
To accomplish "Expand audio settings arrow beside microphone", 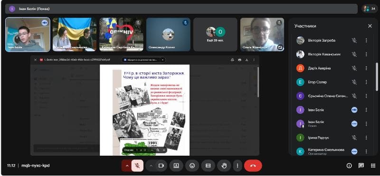I will 126,166.
